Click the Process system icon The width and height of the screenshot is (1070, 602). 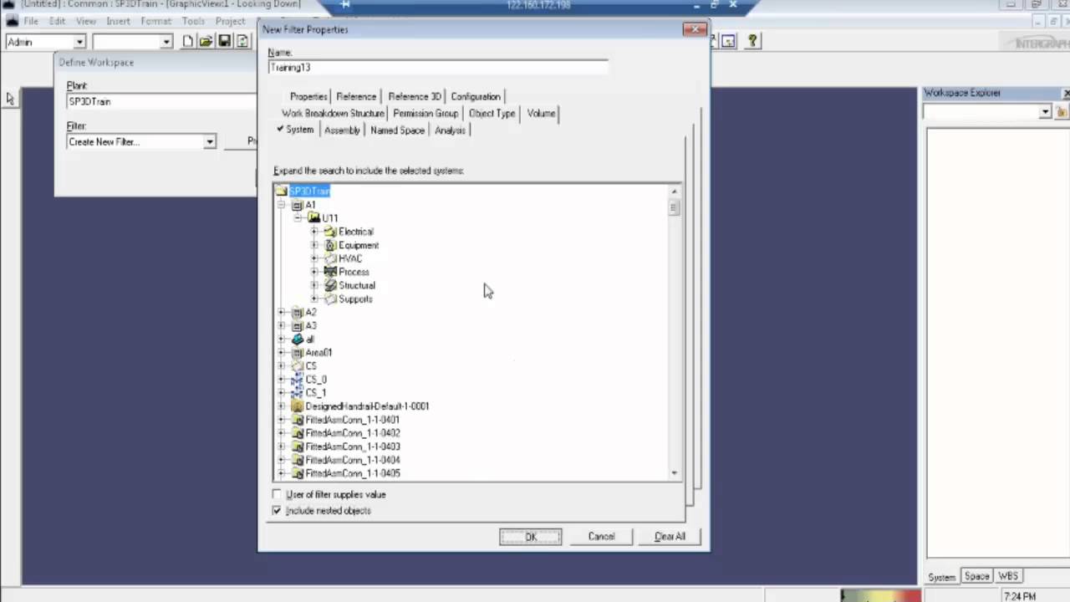point(330,272)
